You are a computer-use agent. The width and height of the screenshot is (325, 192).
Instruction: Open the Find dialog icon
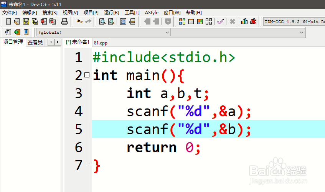tap(102, 21)
